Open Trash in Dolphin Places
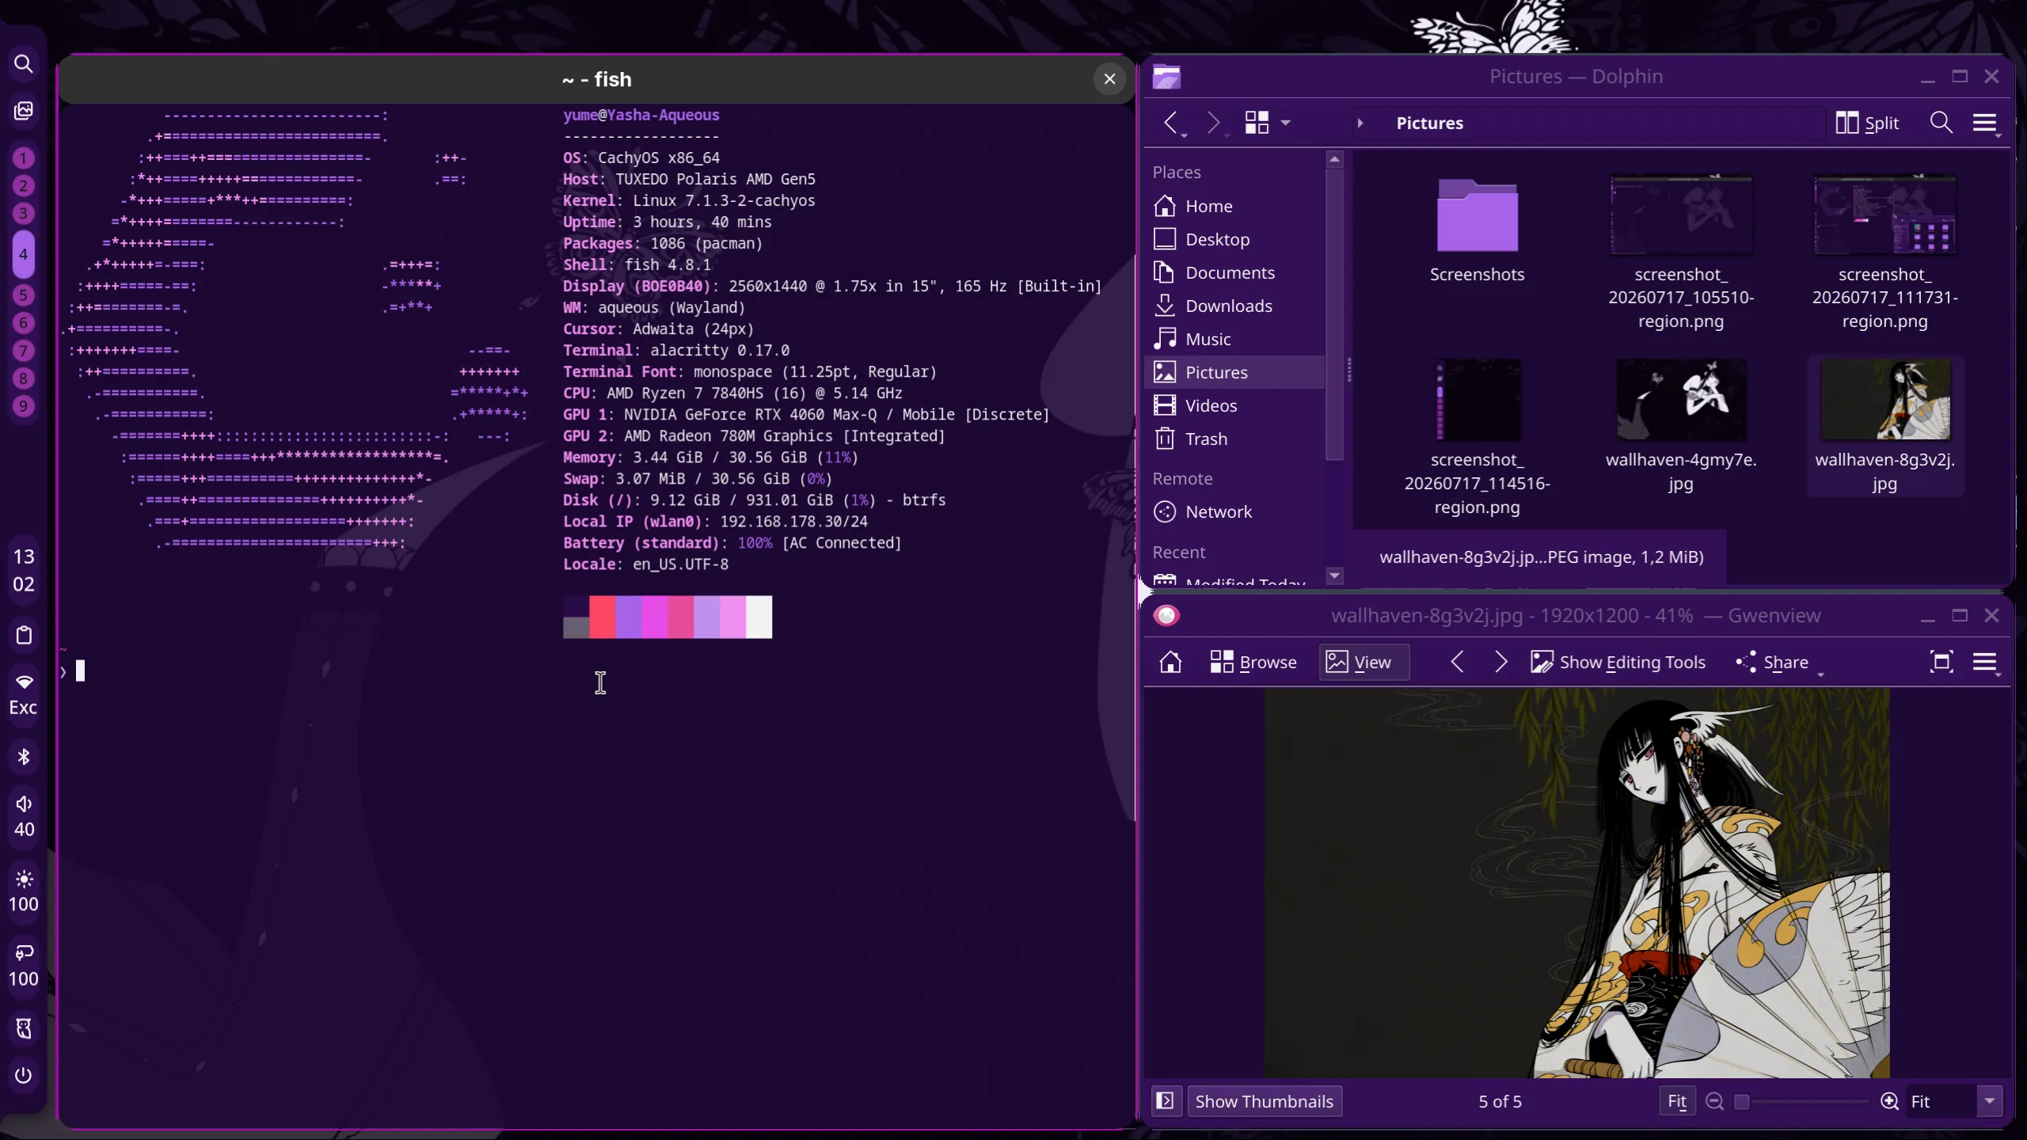This screenshot has height=1140, width=2027. [x=1235, y=439]
